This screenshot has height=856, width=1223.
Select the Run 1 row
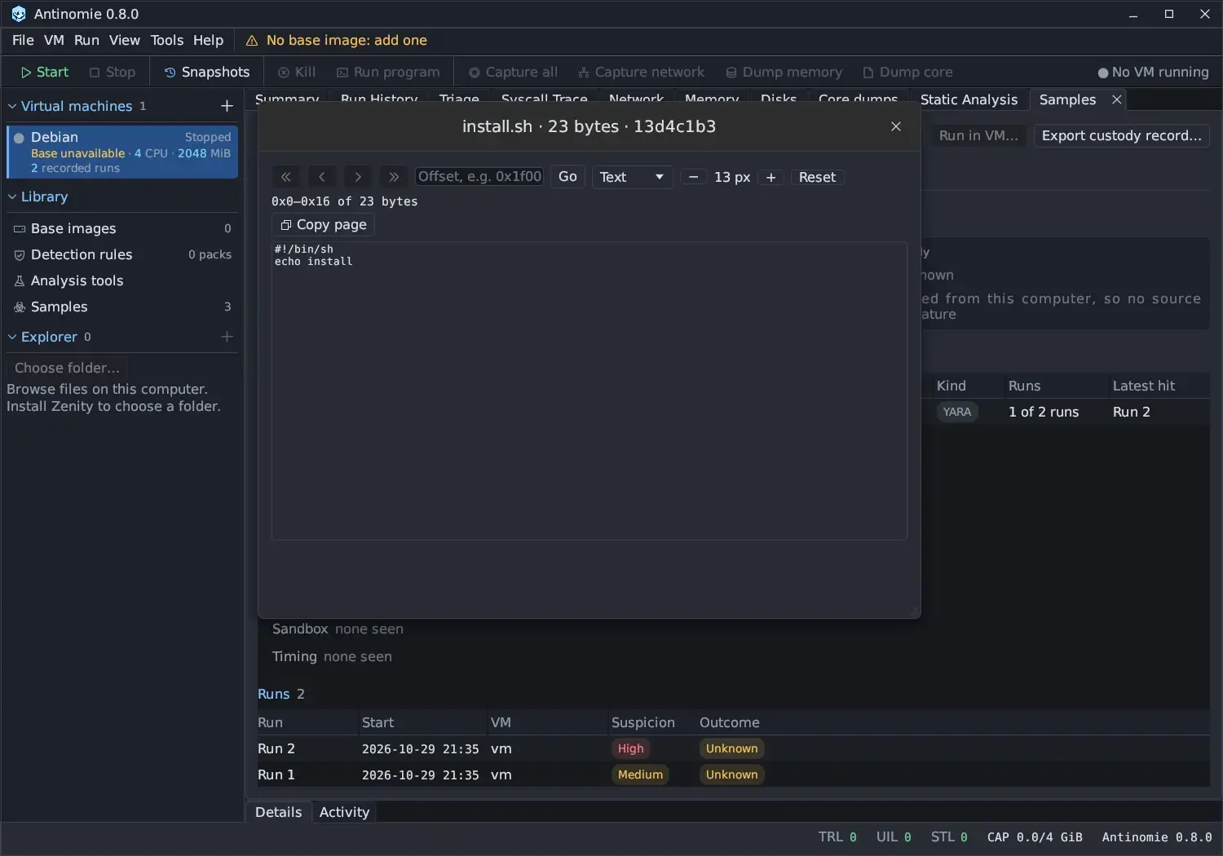point(733,774)
